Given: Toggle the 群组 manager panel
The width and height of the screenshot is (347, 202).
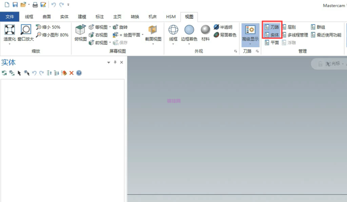Looking at the screenshot, I should (x=318, y=27).
